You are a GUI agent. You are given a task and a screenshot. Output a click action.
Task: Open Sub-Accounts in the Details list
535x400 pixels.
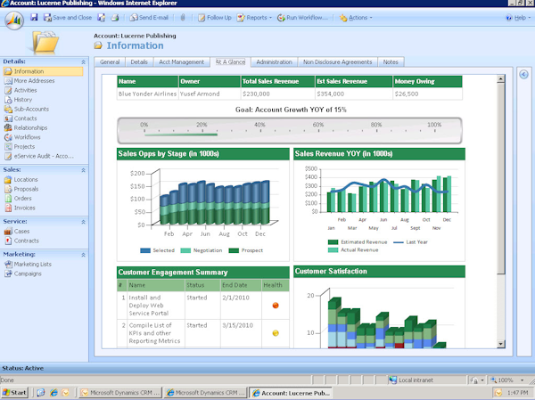(31, 109)
